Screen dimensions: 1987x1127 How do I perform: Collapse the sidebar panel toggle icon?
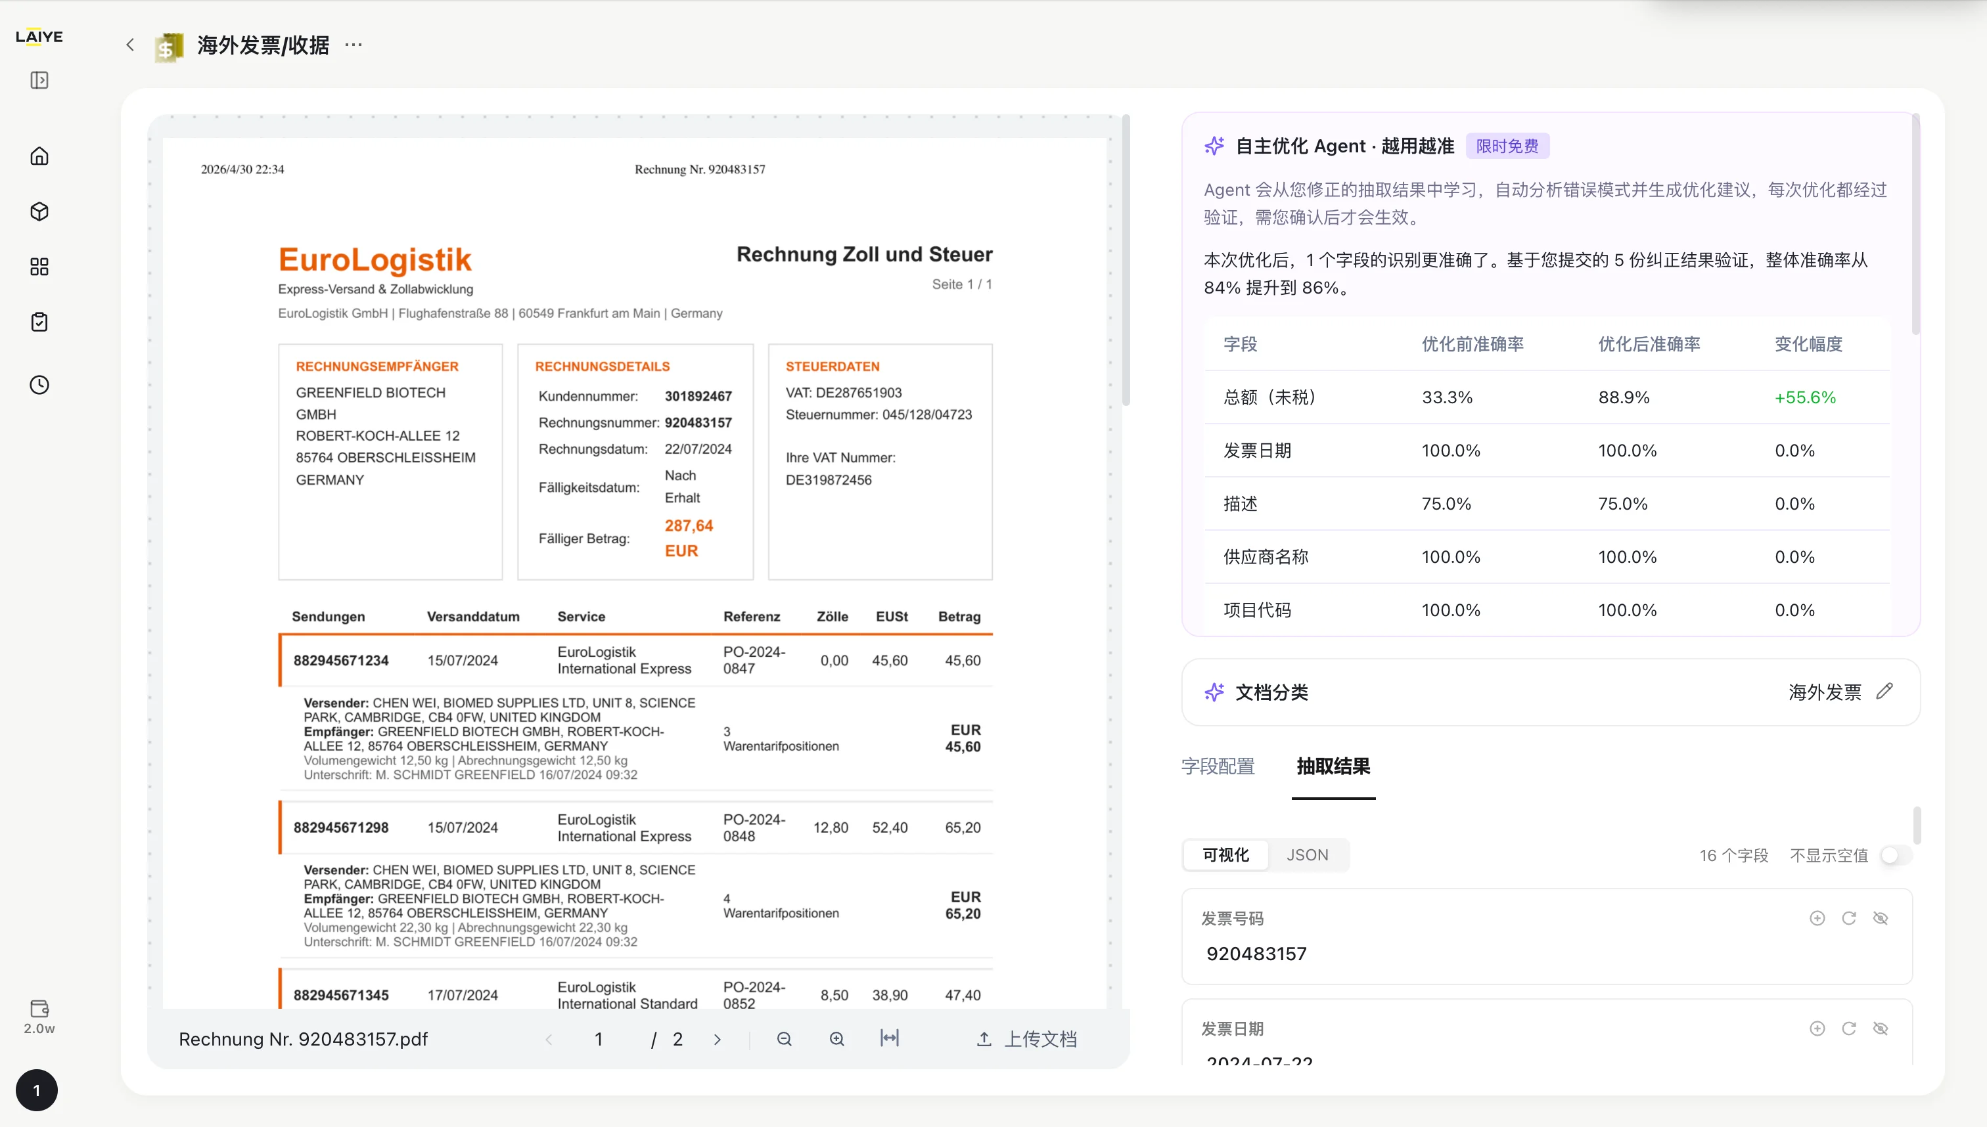(x=39, y=81)
